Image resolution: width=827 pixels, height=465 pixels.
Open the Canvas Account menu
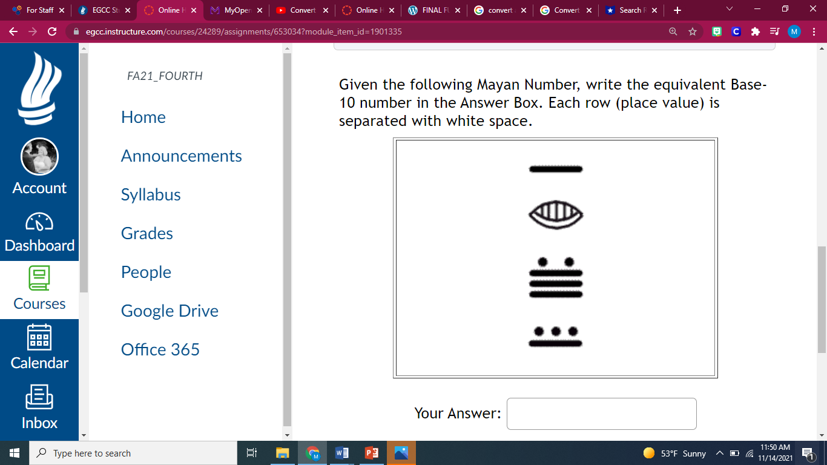click(39, 168)
